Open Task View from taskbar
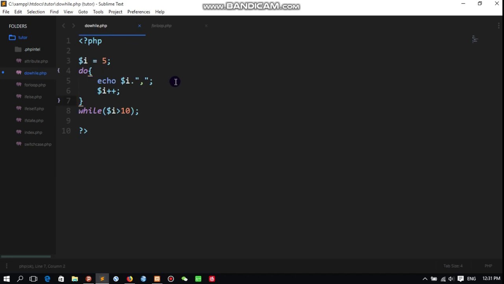504x284 pixels. (x=33, y=279)
